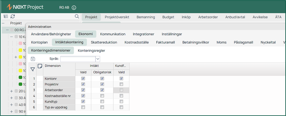Enable Kundfordran Vald for Projektnr

coord(121,84)
